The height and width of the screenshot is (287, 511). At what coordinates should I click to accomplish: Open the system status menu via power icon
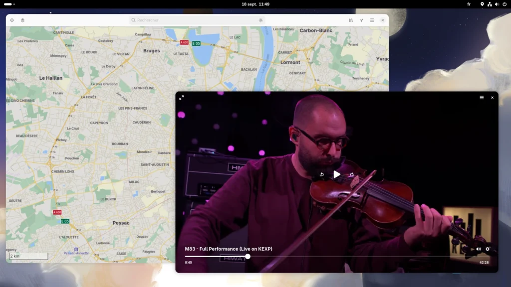point(505,4)
